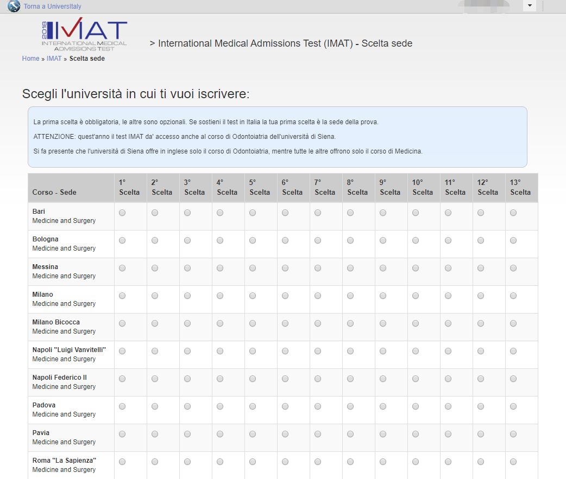This screenshot has width=566, height=479.
Task: Pick Pavia as 1° Scelta
Action: click(122, 435)
